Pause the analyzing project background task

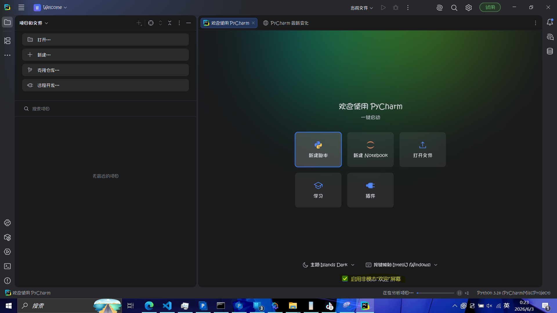point(460,293)
